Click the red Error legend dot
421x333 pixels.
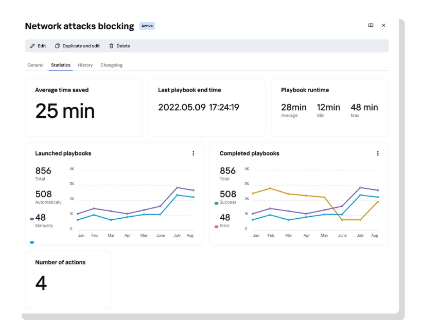click(x=216, y=226)
